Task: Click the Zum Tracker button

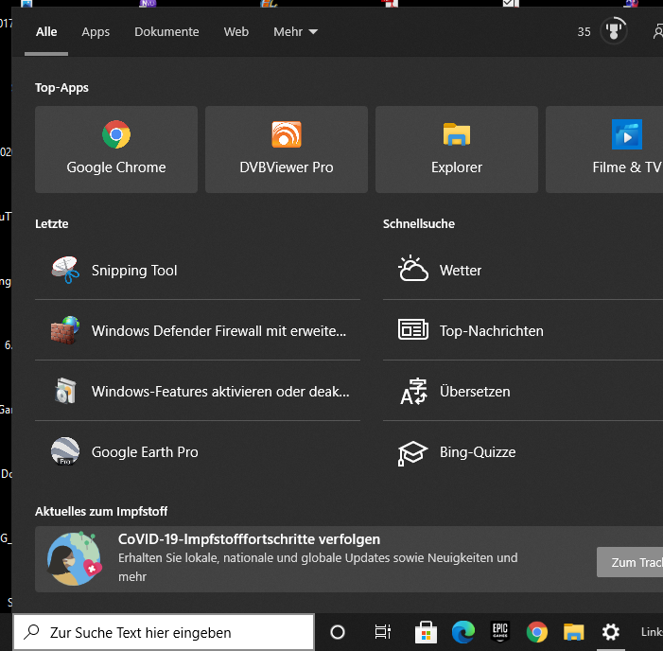Action: tap(630, 562)
